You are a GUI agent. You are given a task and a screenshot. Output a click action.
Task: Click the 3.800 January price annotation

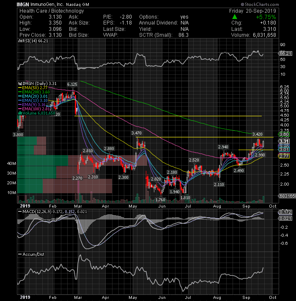click(18, 134)
